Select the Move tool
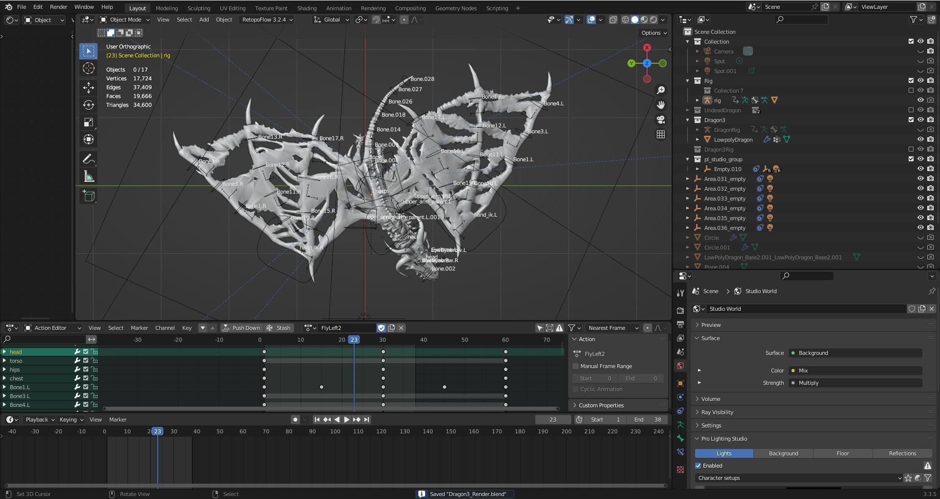 click(x=88, y=88)
